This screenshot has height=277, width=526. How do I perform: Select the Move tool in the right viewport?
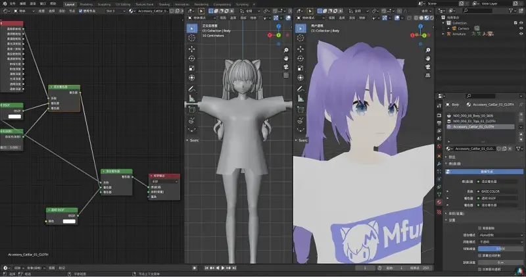300,49
